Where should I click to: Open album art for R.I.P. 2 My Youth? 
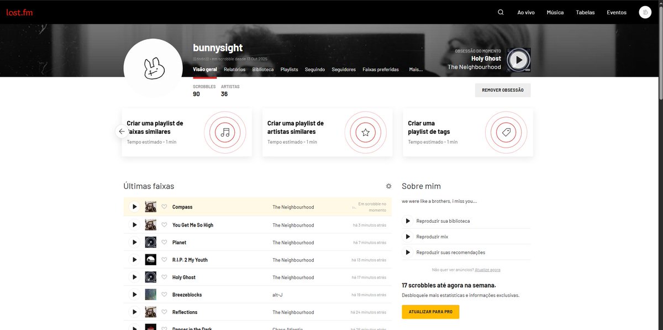point(150,260)
